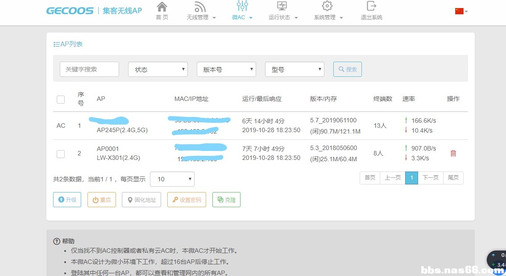
Task: Click the sliders icon above 微AC
Action: pos(242,6)
